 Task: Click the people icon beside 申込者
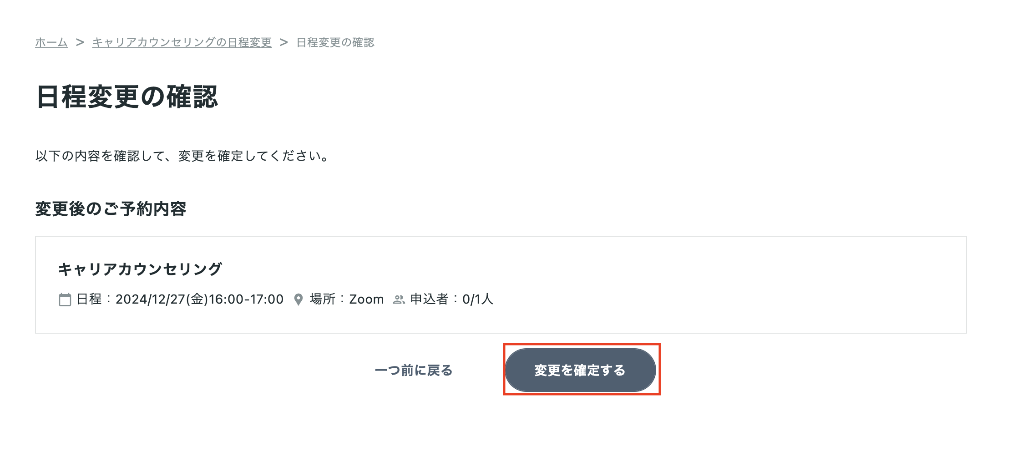click(x=399, y=300)
